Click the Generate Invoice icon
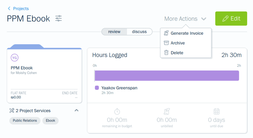Screen dimensions: 253x138 [x=166, y=33]
